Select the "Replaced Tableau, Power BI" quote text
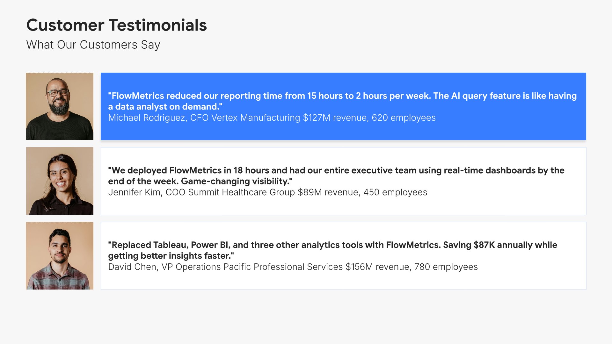 (x=169, y=245)
